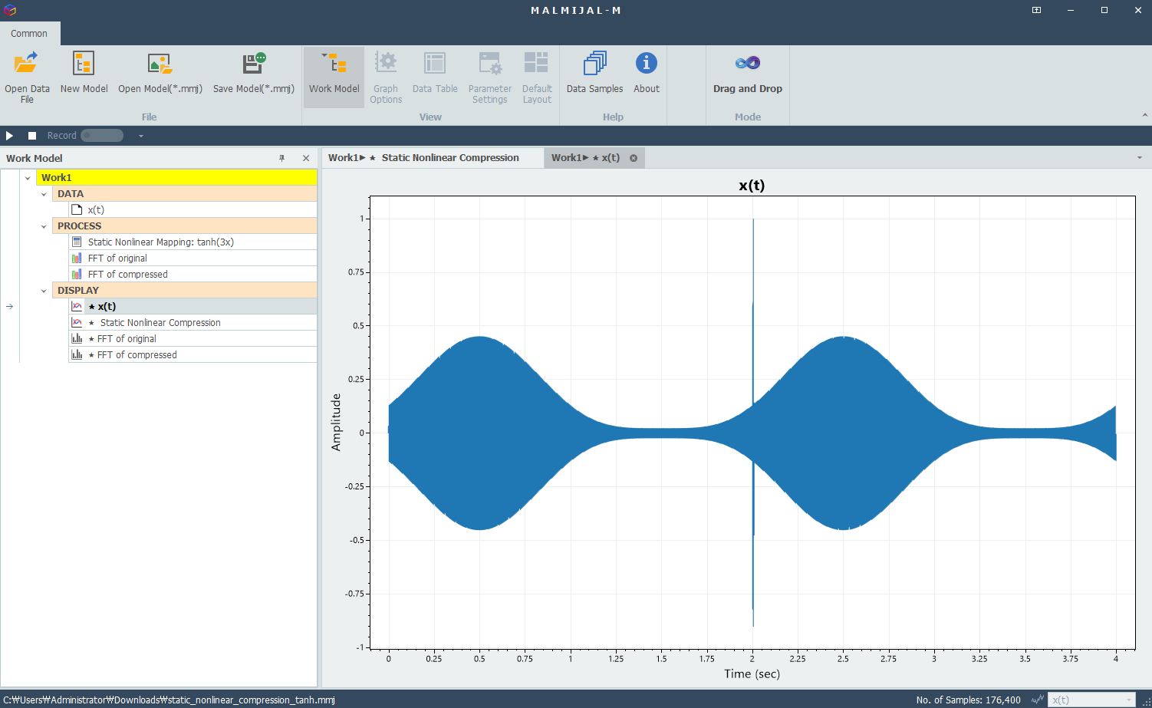1152x708 pixels.
Task: Close the Work Model panel
Action: 306,158
